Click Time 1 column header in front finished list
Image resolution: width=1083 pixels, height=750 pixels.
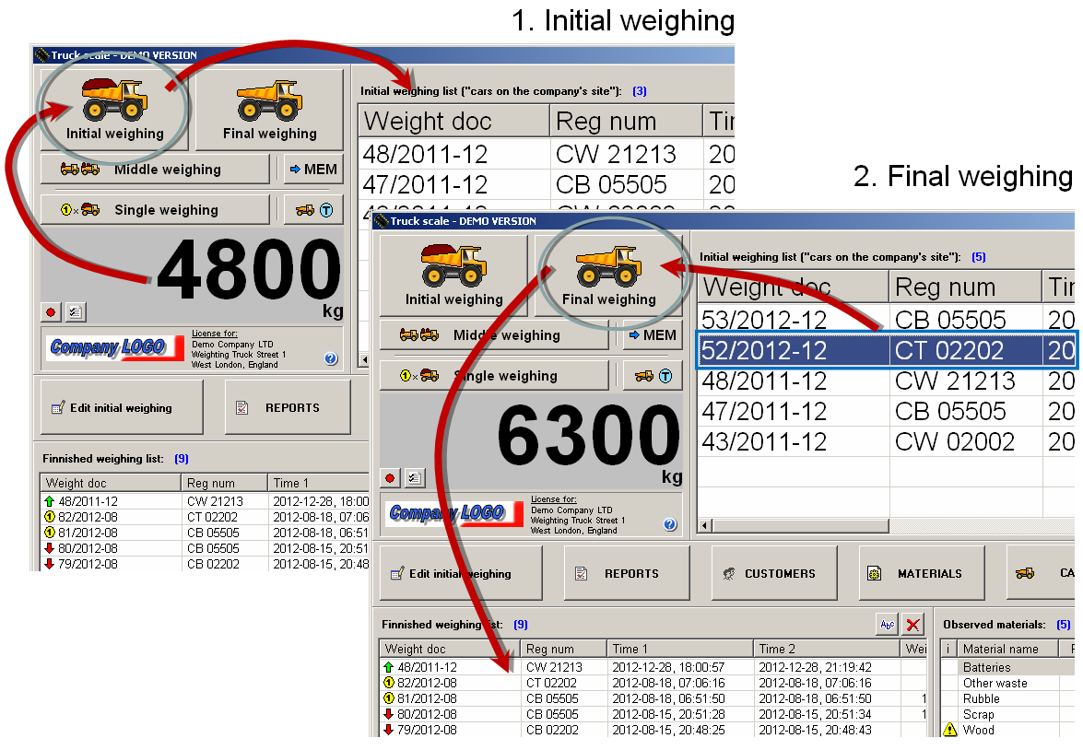click(x=679, y=649)
